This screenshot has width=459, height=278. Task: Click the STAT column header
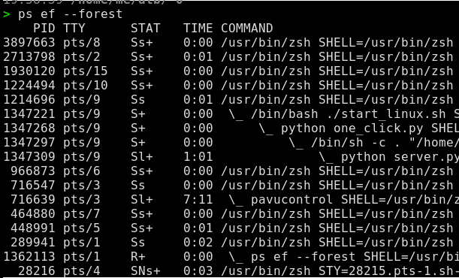[146, 29]
